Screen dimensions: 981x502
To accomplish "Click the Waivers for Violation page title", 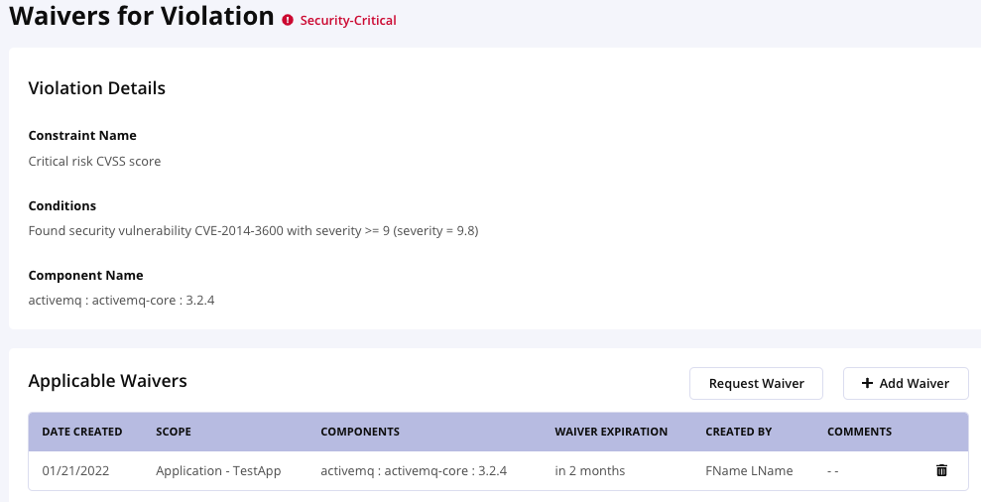I will (x=142, y=17).
